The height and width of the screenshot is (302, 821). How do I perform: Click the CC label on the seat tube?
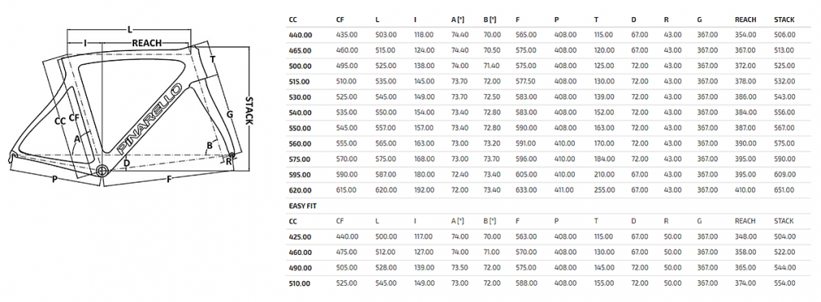(59, 121)
